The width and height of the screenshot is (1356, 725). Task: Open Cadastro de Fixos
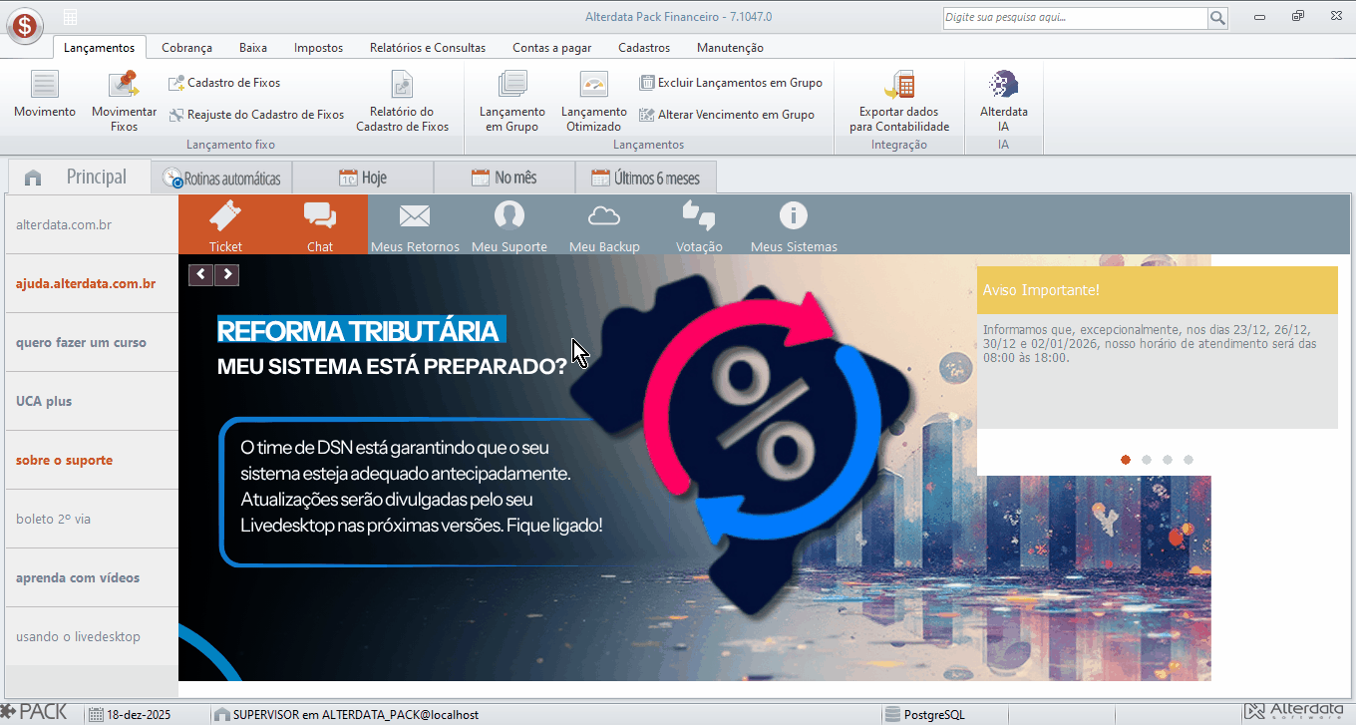(x=224, y=83)
